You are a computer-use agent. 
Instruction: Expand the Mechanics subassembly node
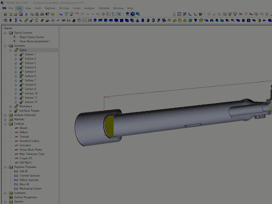pyautogui.click(x=11, y=106)
